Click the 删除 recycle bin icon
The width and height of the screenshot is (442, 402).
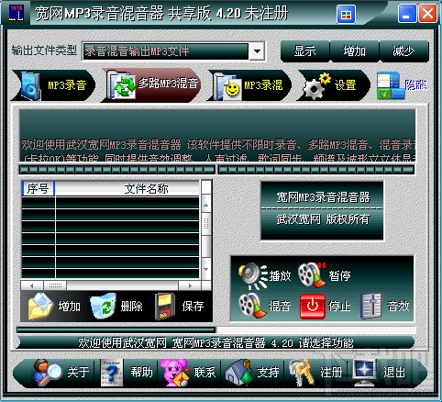103,306
